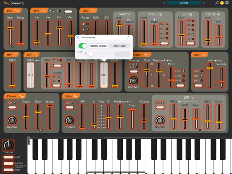The width and height of the screenshot is (232, 174).
Task: Select the After Touch segment
Action: (119, 46)
